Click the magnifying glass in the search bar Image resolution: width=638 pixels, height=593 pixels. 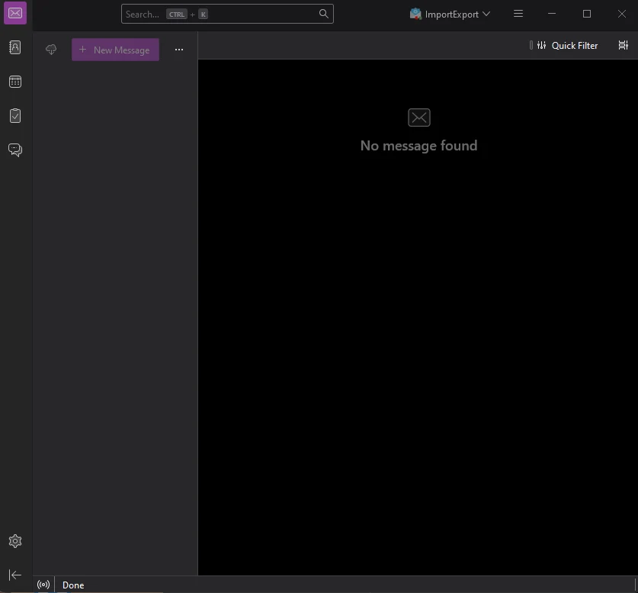pyautogui.click(x=322, y=14)
